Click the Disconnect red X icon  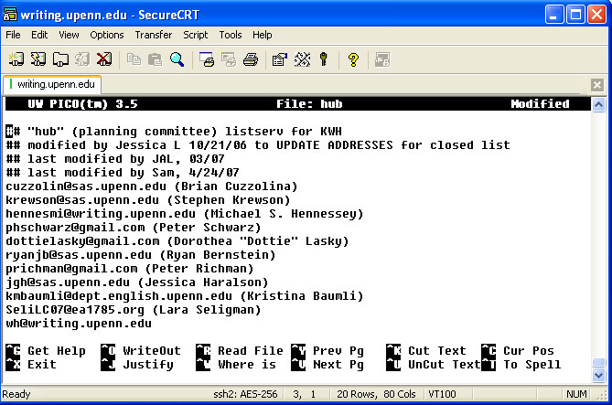point(104,59)
